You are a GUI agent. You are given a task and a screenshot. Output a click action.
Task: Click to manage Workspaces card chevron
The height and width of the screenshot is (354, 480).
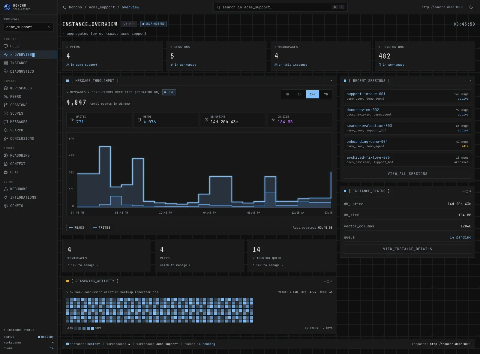click(97, 265)
